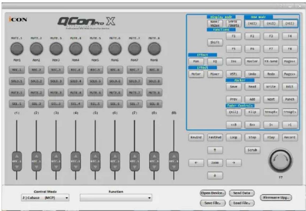Viewport: 306px width, 211px height.
Task: Click the Load File button
Action: click(x=242, y=203)
